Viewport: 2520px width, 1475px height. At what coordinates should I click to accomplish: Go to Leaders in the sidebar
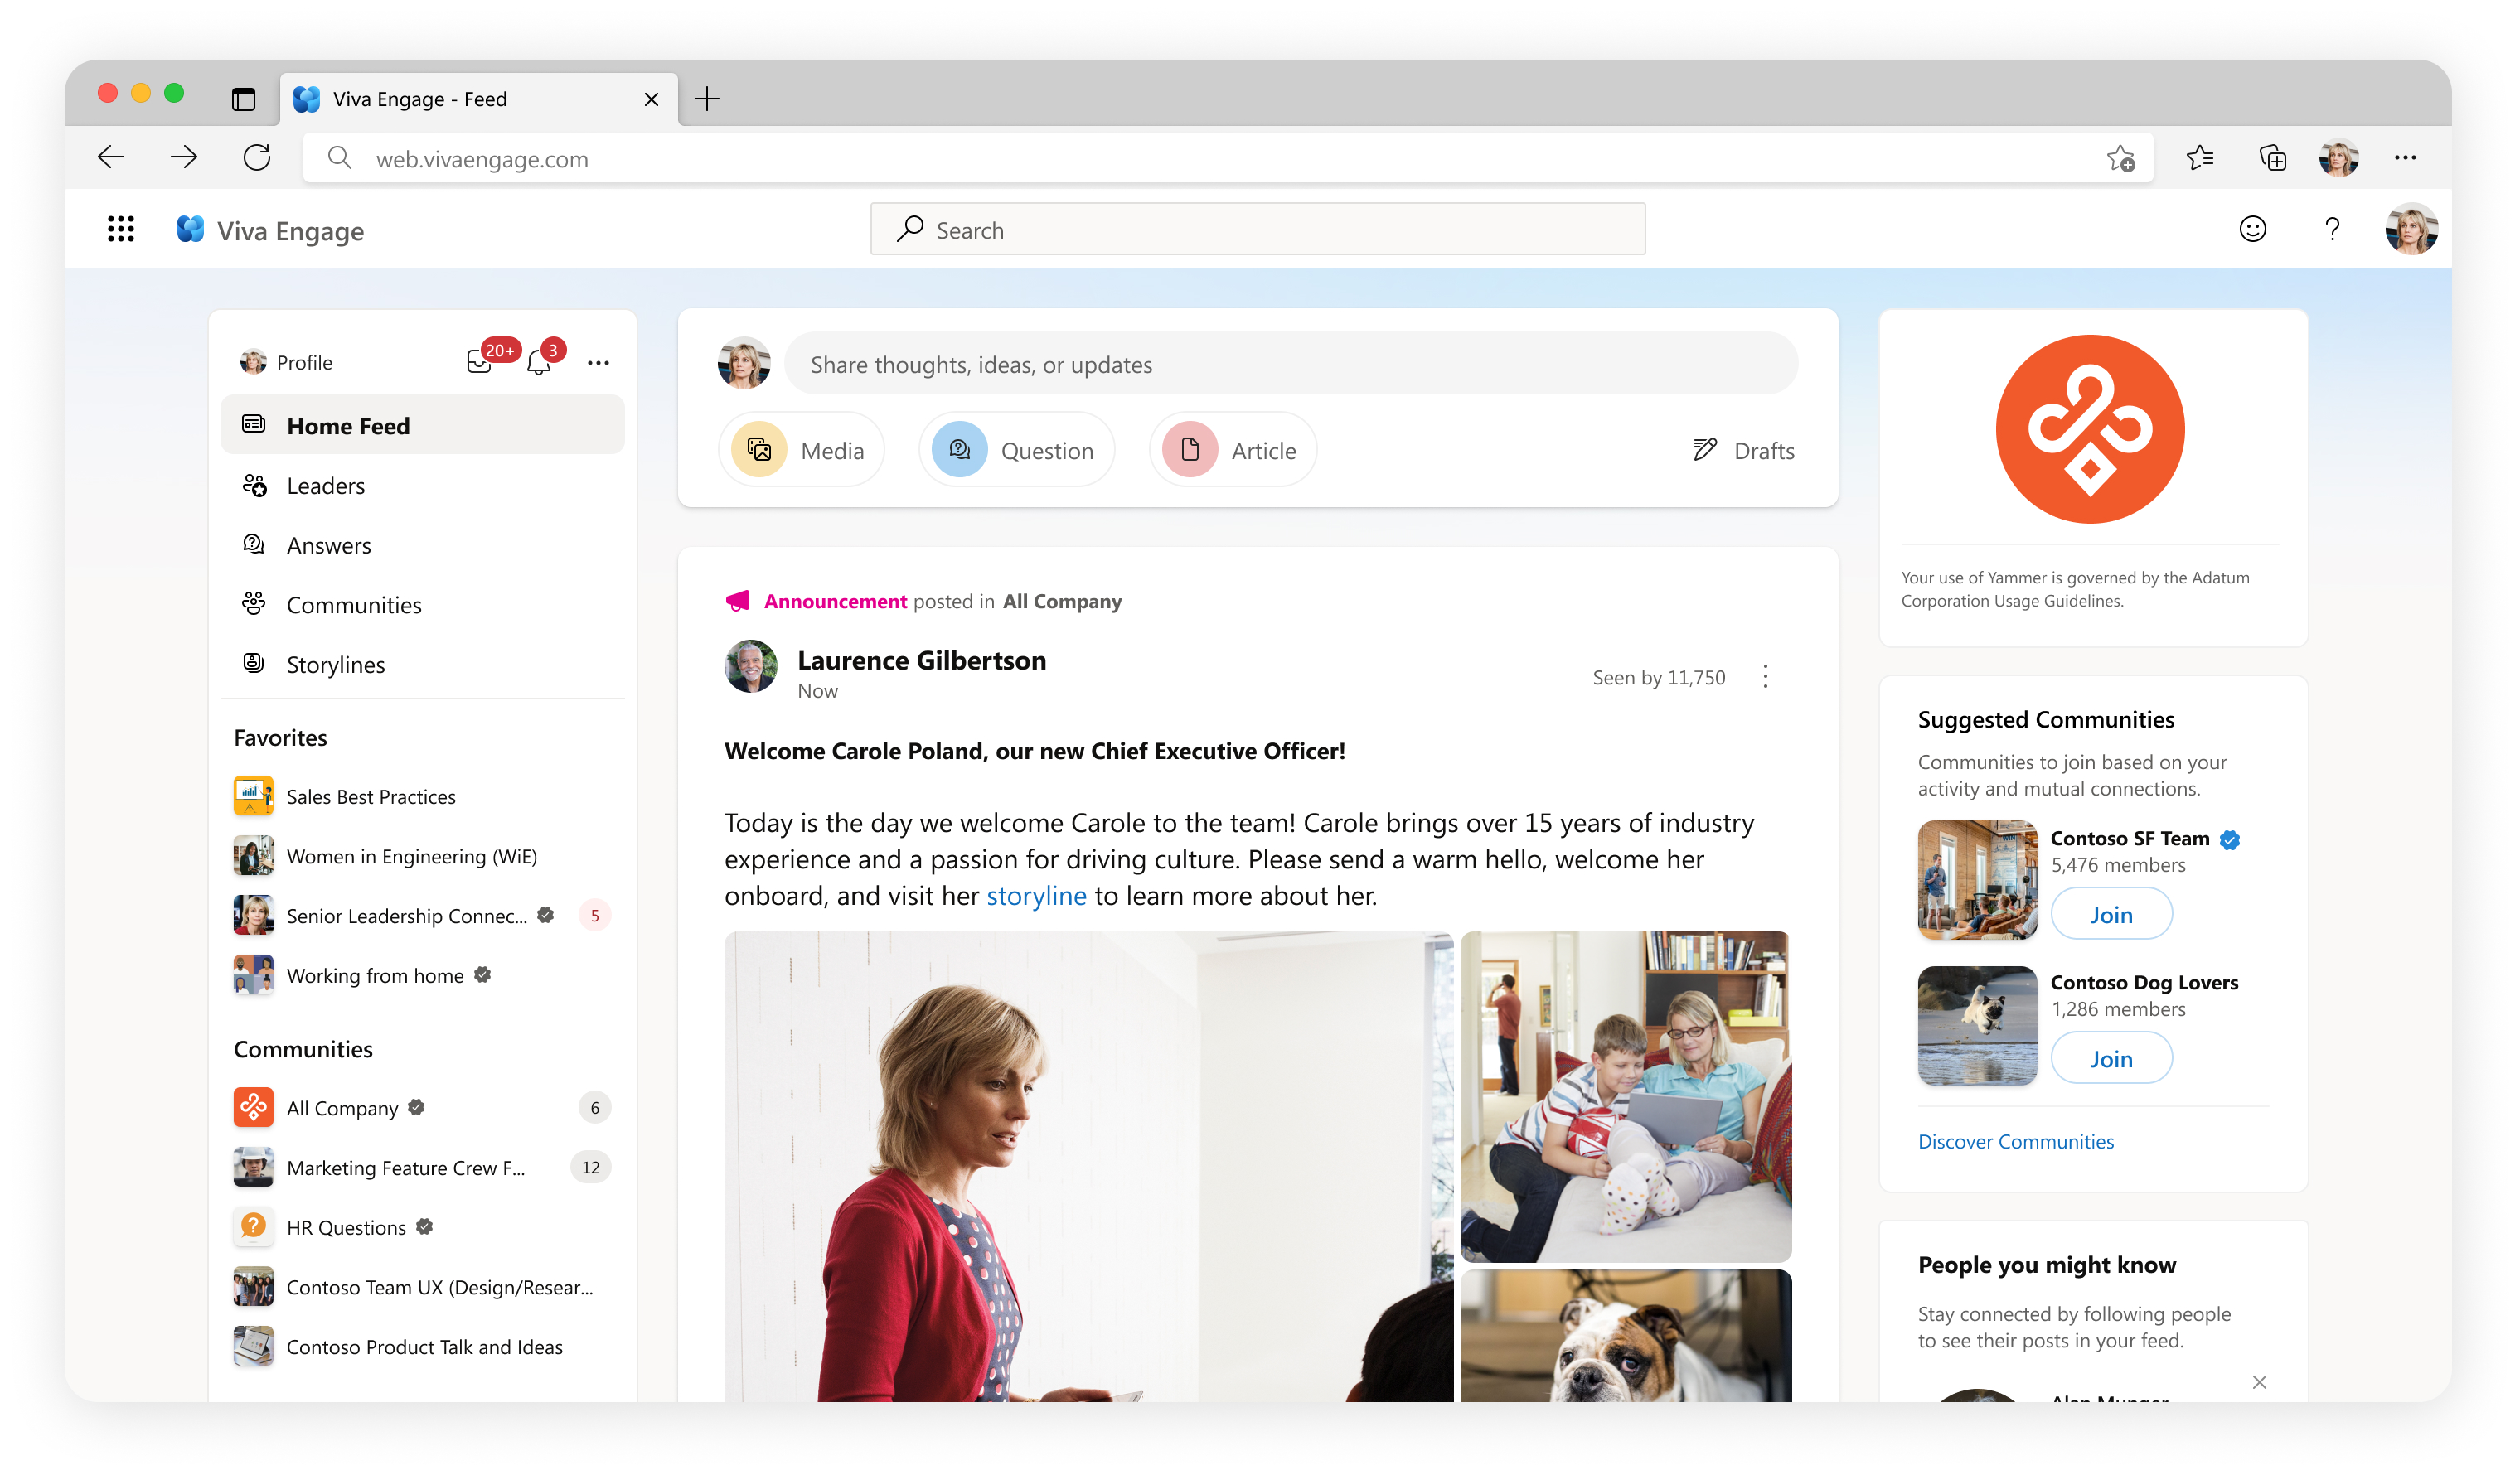(x=325, y=486)
